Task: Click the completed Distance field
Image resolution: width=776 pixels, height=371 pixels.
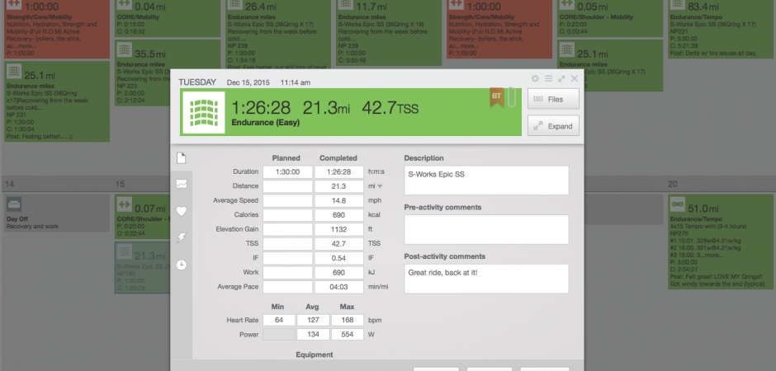Action: [337, 187]
